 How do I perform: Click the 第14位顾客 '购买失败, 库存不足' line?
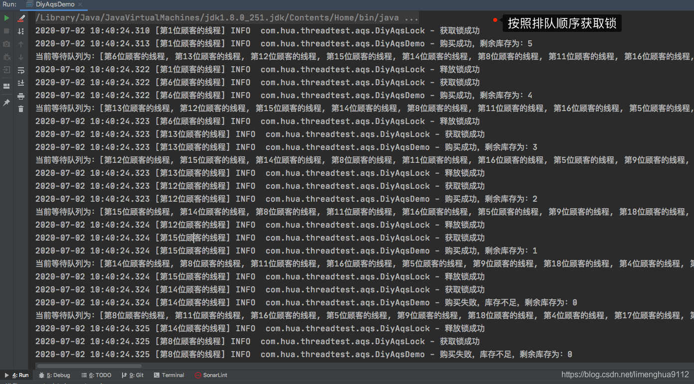[x=306, y=303]
